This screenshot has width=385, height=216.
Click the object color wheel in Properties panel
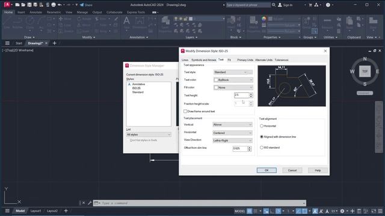[263, 19]
